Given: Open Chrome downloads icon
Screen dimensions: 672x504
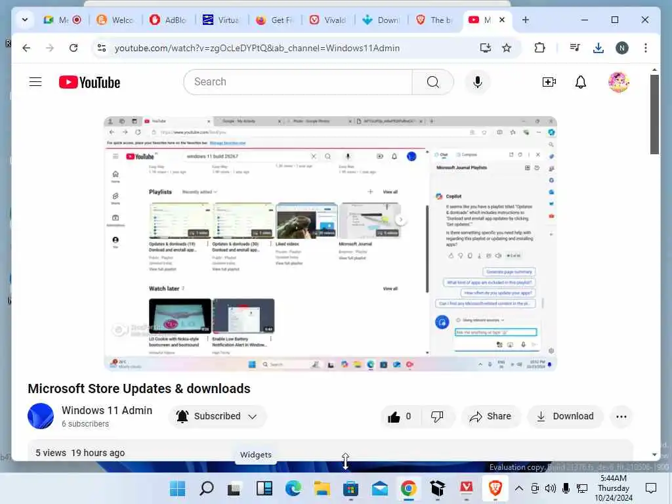Looking at the screenshot, I should pyautogui.click(x=598, y=48).
